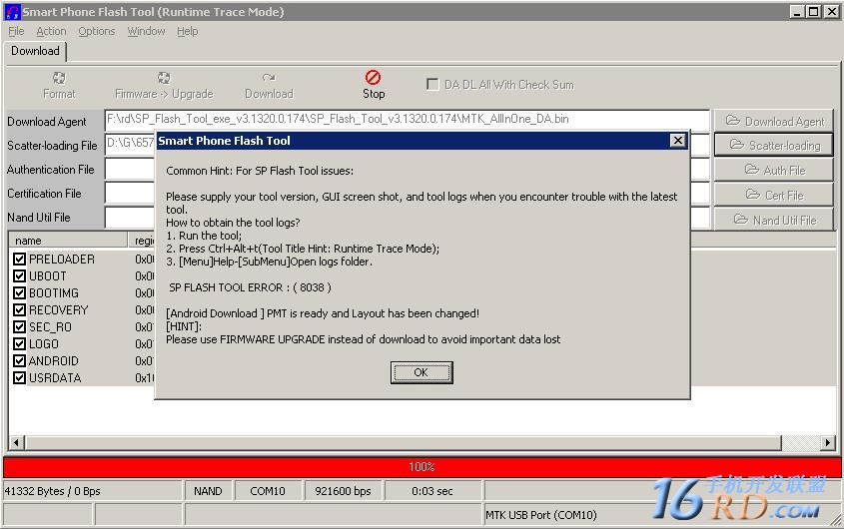844x529 pixels.
Task: Uncheck the BOOTIMG partition checkbox
Action: [x=19, y=292]
